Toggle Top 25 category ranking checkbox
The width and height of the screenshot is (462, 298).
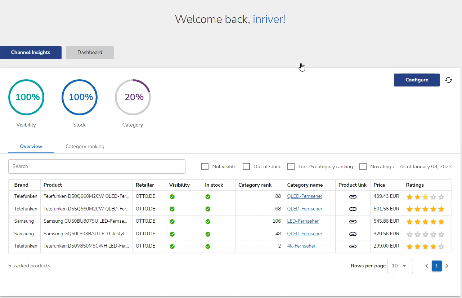point(291,166)
